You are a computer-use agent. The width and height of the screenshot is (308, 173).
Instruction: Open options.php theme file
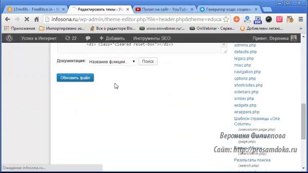pyautogui.click(x=245, y=78)
